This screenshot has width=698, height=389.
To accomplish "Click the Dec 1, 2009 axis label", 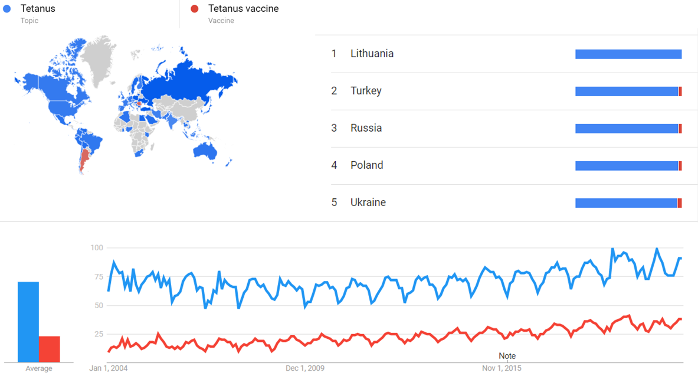I will (304, 368).
